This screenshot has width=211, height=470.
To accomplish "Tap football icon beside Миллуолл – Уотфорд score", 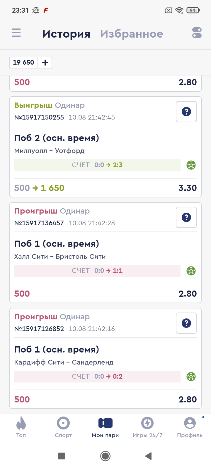I will tap(191, 165).
